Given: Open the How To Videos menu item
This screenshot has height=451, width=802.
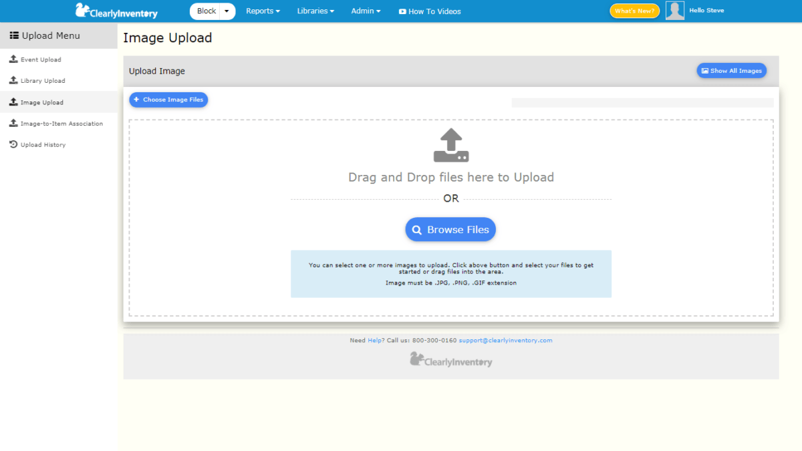Looking at the screenshot, I should tap(430, 11).
